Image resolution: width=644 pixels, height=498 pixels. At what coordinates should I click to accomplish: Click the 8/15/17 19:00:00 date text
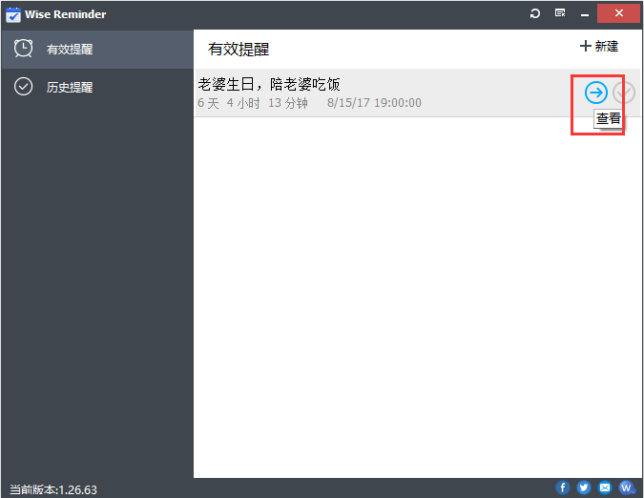point(374,103)
